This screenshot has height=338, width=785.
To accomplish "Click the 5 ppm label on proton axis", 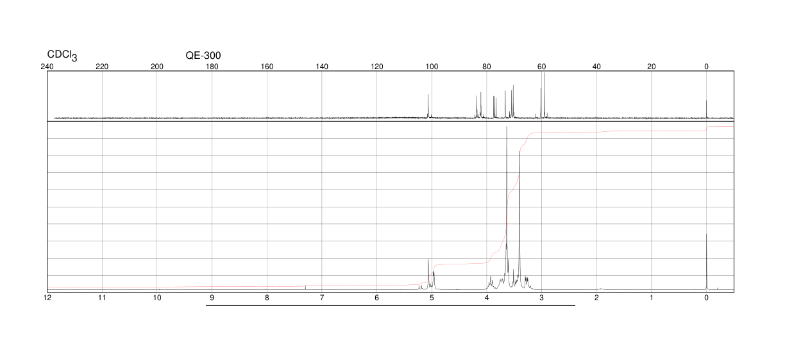I will (x=432, y=298).
